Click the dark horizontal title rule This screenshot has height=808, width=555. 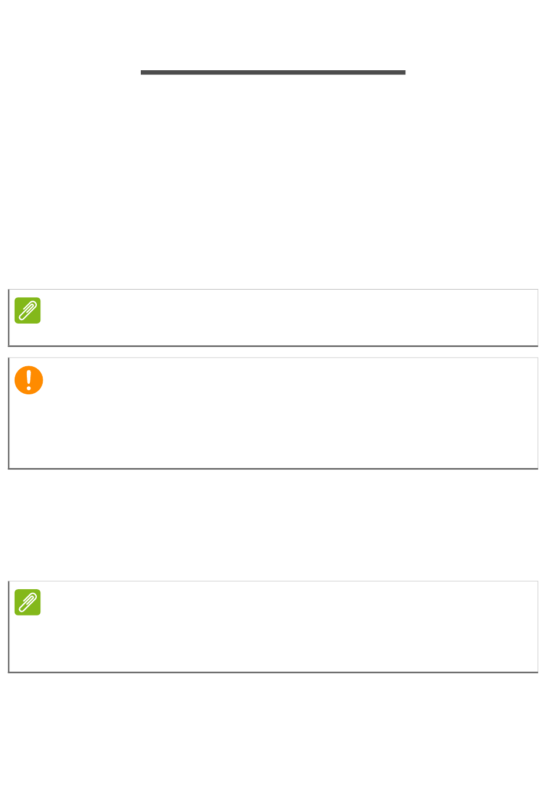pos(273,73)
